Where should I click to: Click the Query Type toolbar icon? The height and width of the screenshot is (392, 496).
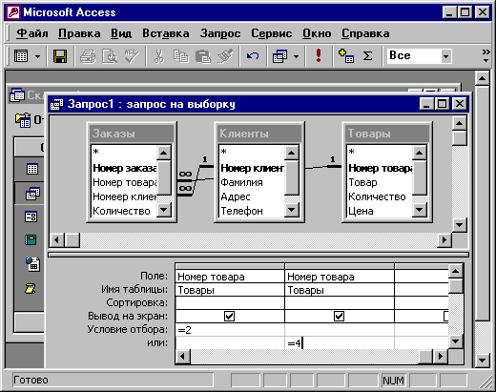pyautogui.click(x=280, y=56)
